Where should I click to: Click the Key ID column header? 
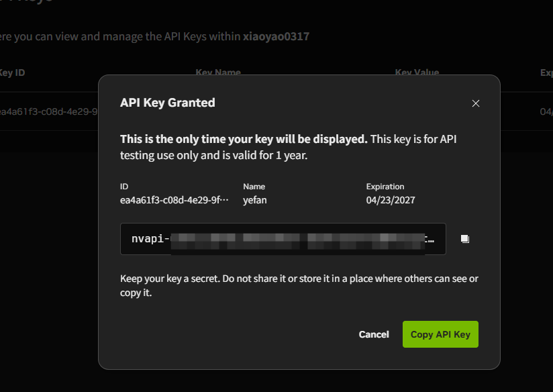point(12,72)
